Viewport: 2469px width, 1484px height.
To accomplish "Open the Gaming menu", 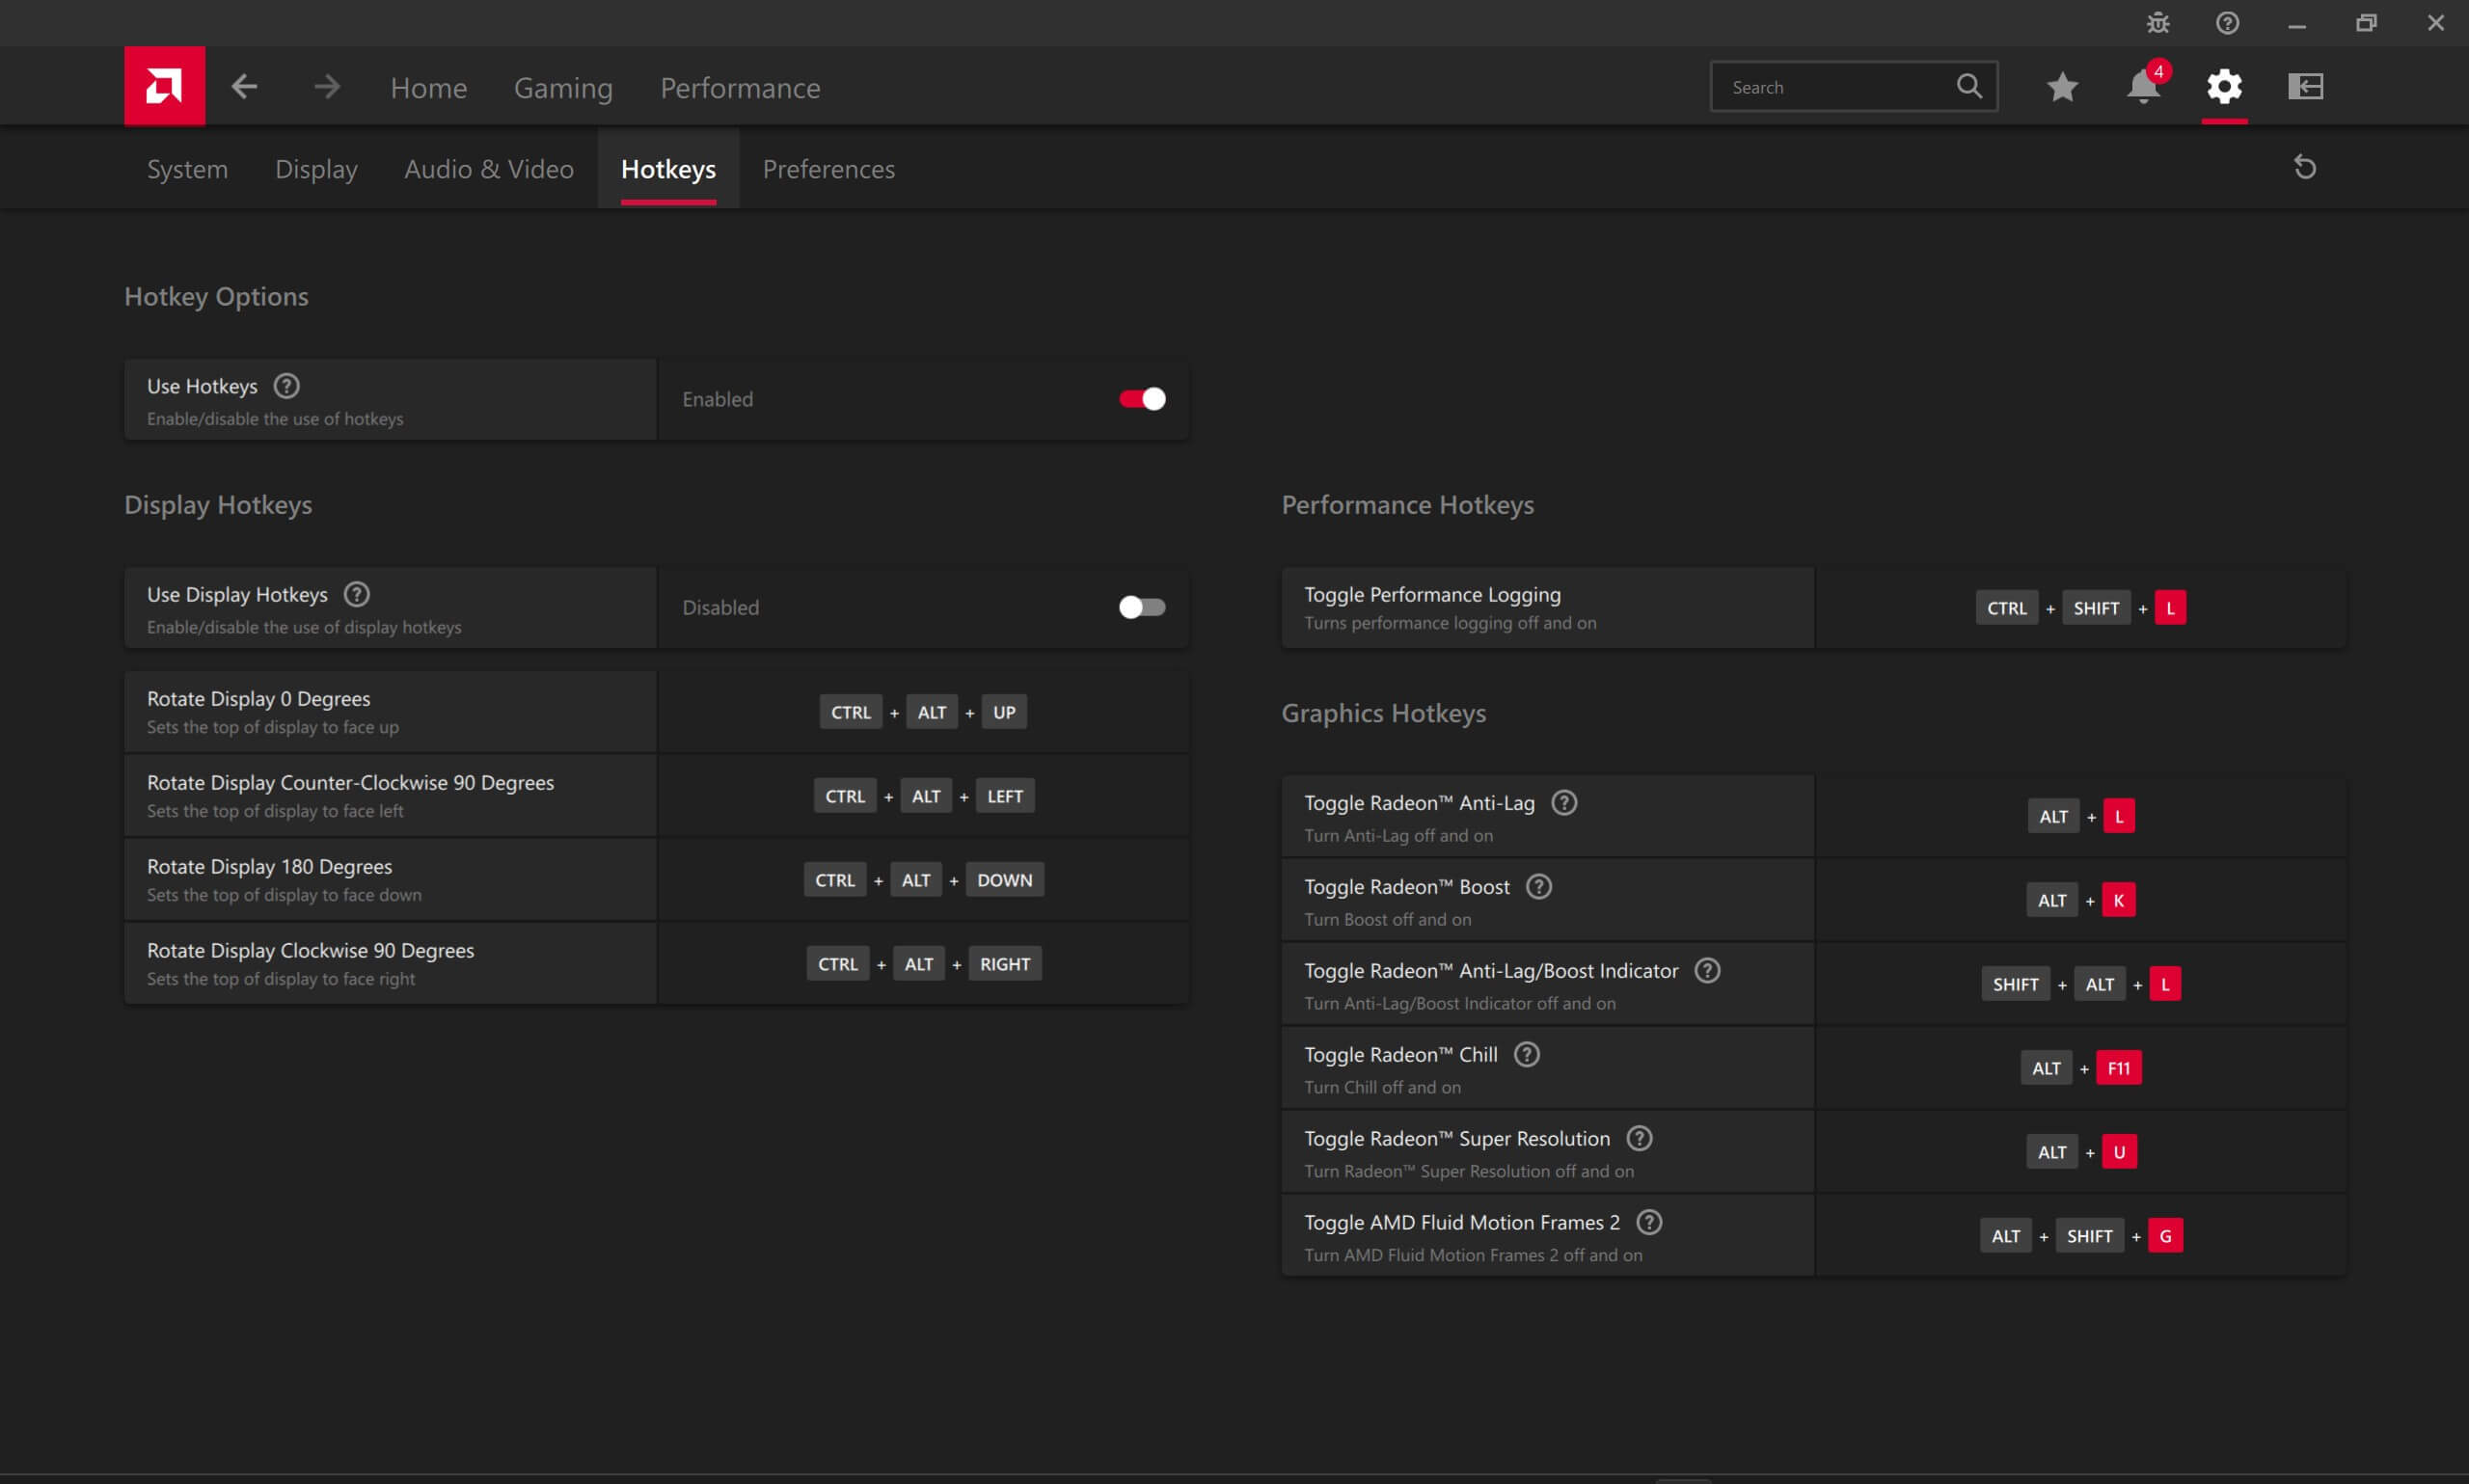I will tap(563, 88).
